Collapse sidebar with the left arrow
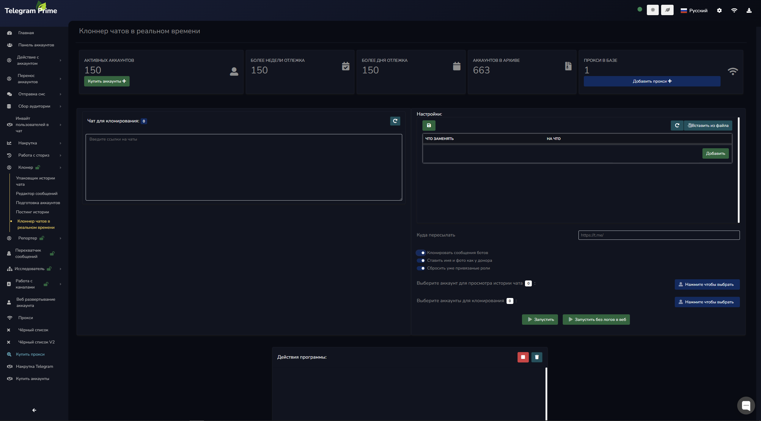 34,410
